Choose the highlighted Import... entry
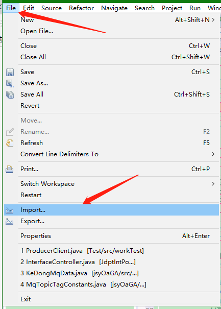The width and height of the screenshot is (221, 309). click(111, 210)
